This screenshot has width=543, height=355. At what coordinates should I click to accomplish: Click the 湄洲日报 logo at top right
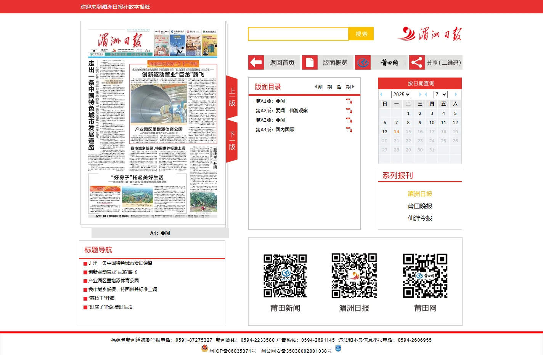[429, 34]
